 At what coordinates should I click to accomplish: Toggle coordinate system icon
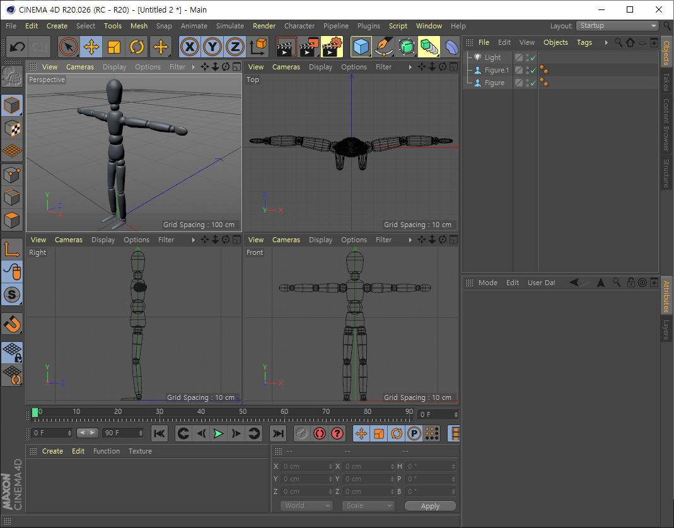tap(259, 47)
